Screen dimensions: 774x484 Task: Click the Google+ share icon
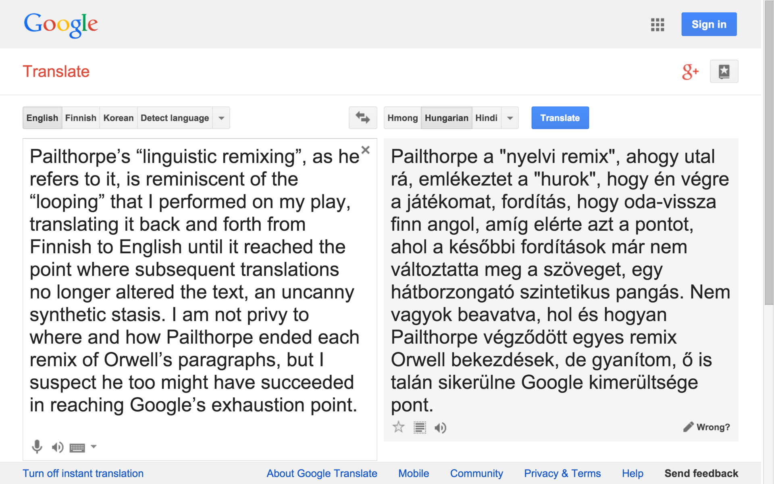(x=690, y=72)
